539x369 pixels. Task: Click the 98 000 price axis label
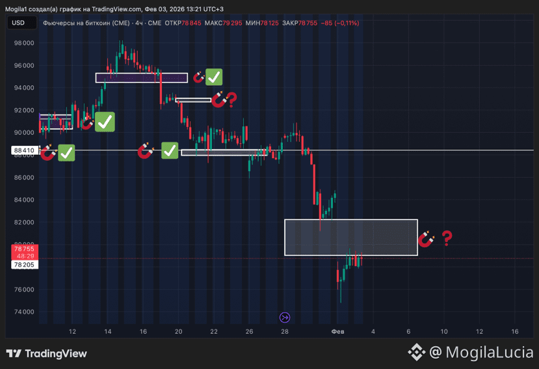click(x=24, y=43)
